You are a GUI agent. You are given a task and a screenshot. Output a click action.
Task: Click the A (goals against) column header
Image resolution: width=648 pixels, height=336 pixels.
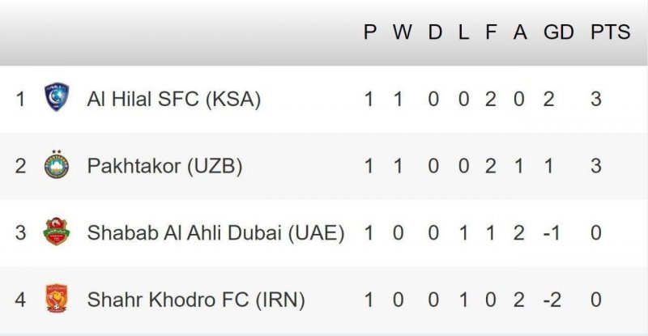point(519,32)
